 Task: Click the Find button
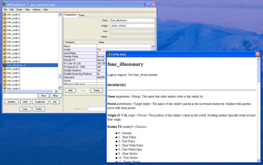coord(43,96)
